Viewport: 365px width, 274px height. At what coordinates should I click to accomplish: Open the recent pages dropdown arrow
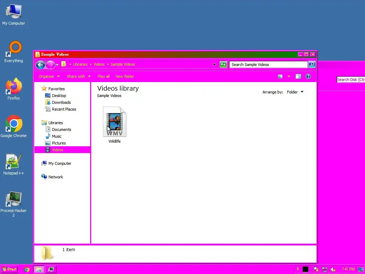[57, 65]
